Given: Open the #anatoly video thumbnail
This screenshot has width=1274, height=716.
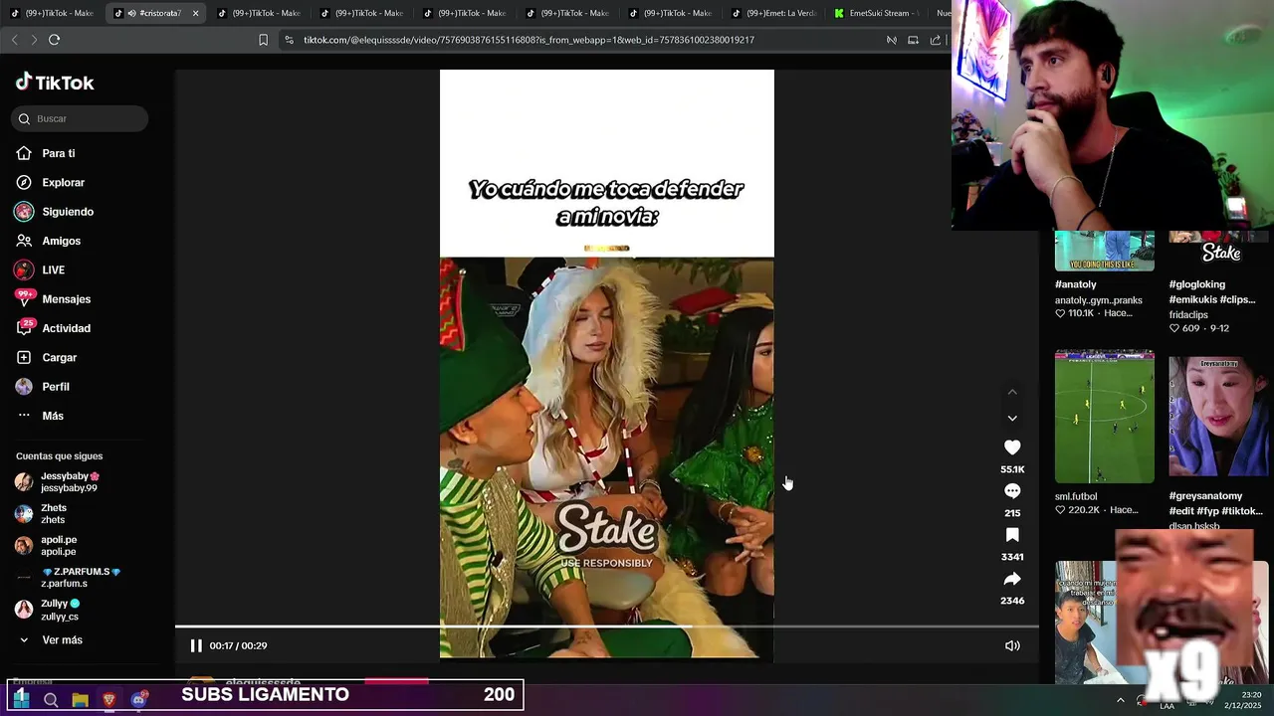Looking at the screenshot, I should tap(1105, 251).
